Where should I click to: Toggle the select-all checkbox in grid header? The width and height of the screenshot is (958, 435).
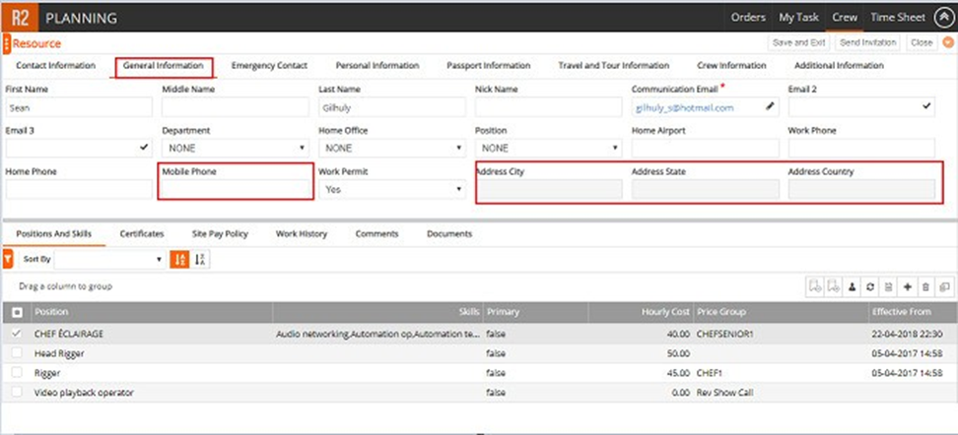coord(18,312)
